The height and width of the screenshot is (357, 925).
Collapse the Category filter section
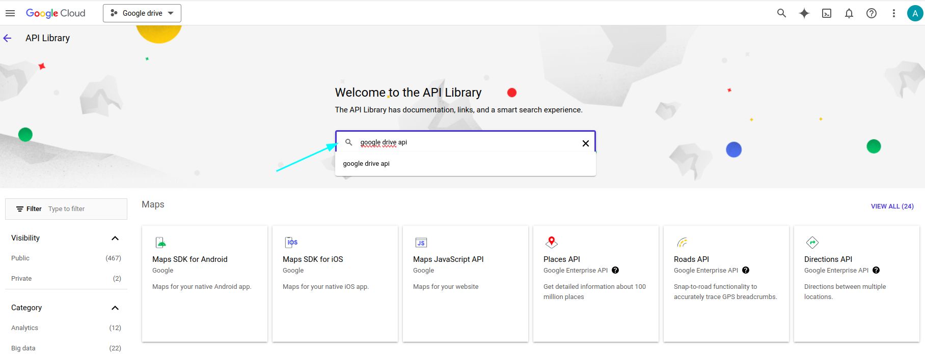(115, 308)
